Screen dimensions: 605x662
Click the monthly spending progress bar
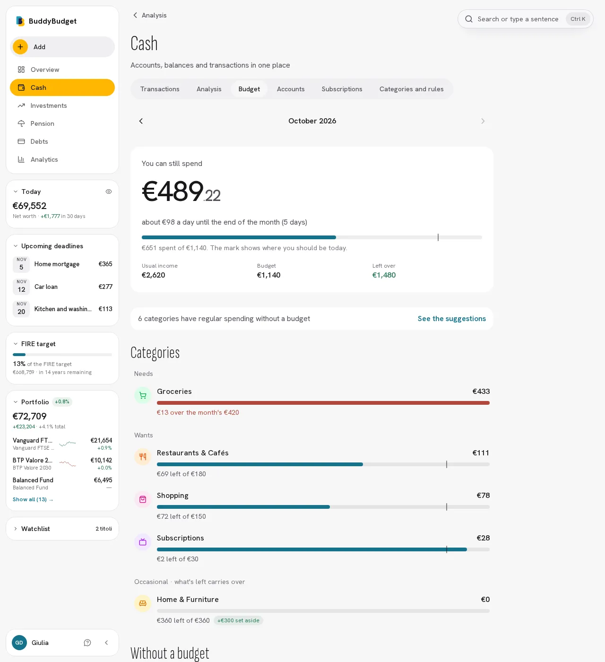click(312, 237)
